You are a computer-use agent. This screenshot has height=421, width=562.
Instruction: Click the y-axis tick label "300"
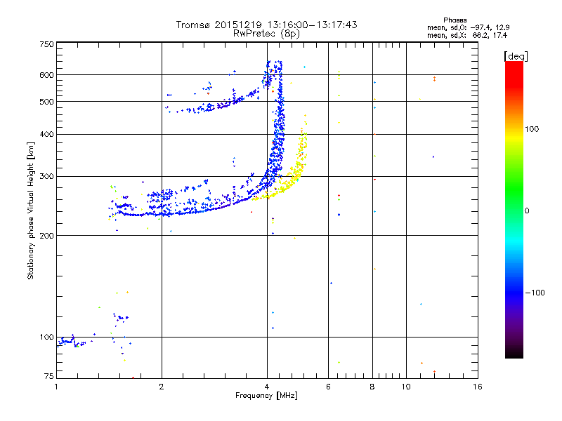(46, 176)
